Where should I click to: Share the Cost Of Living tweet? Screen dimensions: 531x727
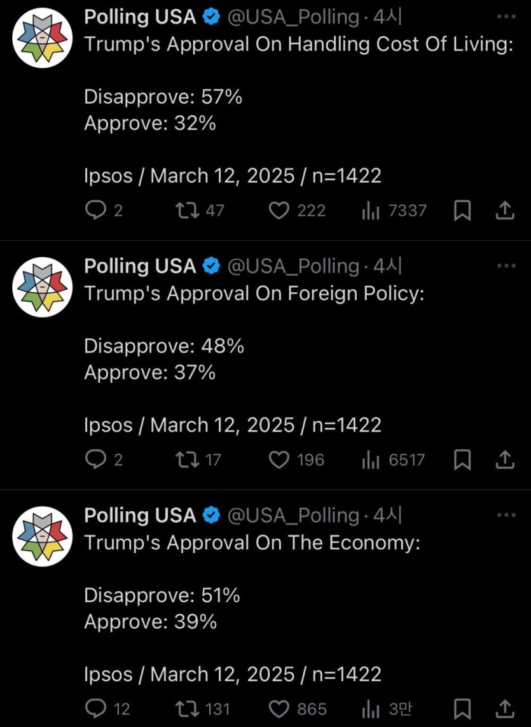tap(504, 211)
